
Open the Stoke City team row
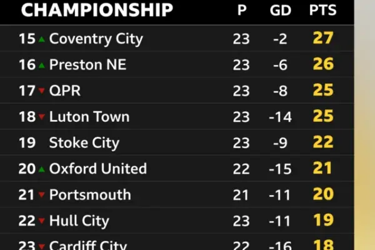pyautogui.click(x=177, y=142)
